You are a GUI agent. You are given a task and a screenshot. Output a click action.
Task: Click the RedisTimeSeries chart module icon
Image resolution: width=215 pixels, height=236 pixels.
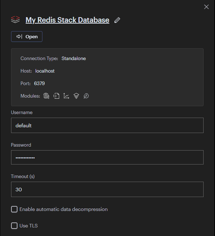pos(66,96)
